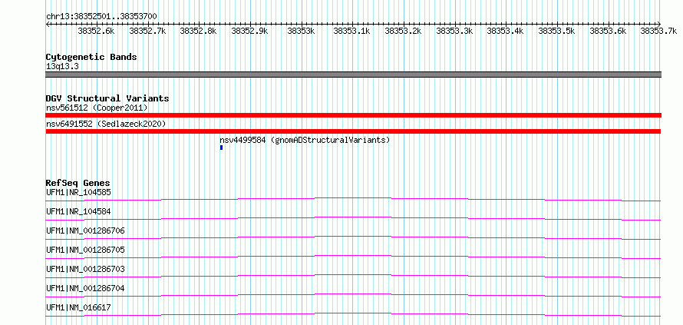This screenshot has width=683, height=325.
Task: Select transcript UFM1|NM_001286703 label
Action: click(x=85, y=269)
